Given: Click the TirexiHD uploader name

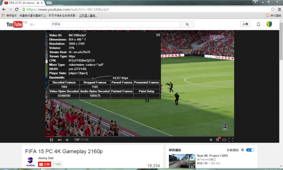Looking at the screenshot, I should (206, 159).
